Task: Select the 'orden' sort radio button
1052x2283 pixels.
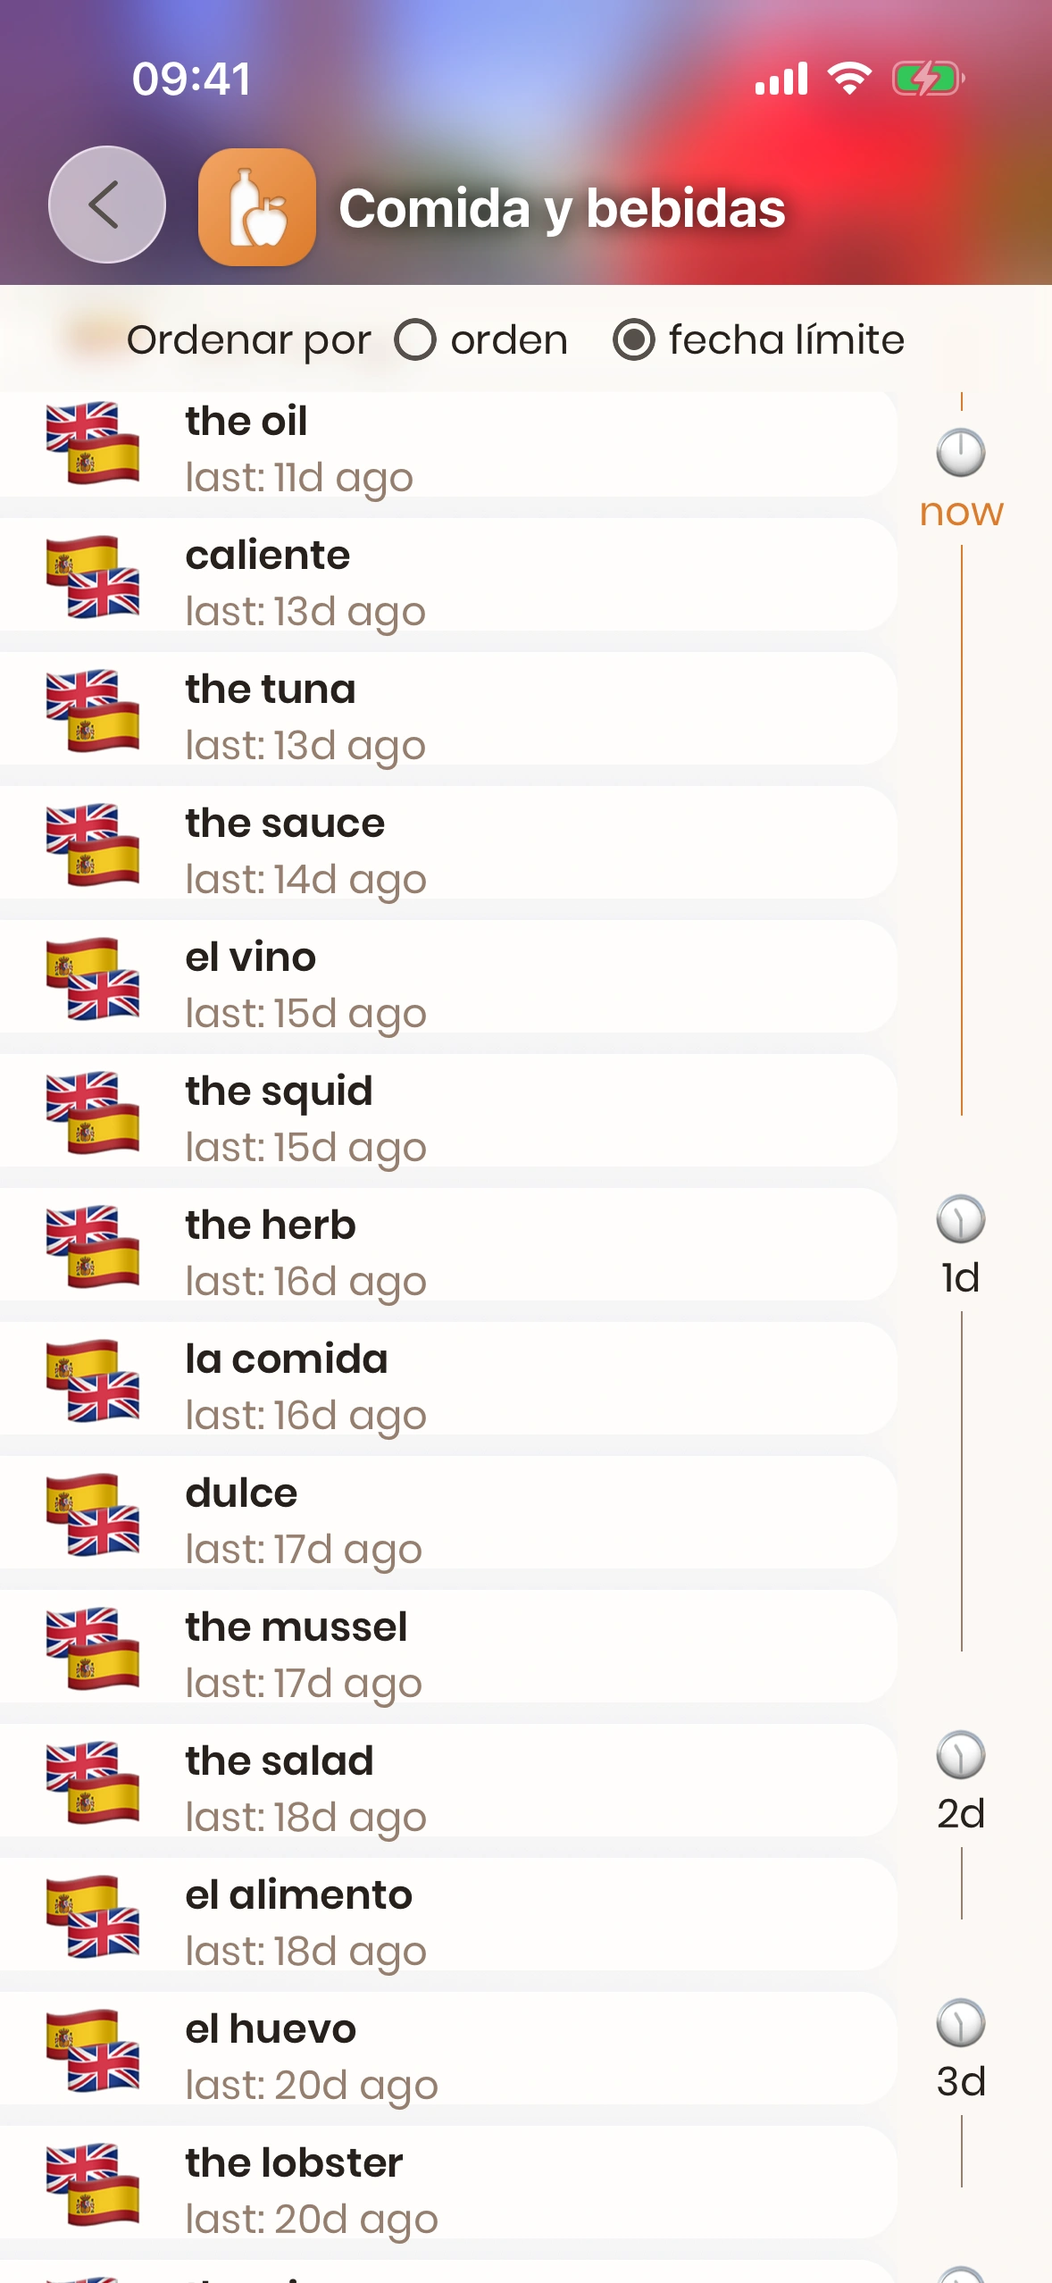Action: tap(415, 340)
